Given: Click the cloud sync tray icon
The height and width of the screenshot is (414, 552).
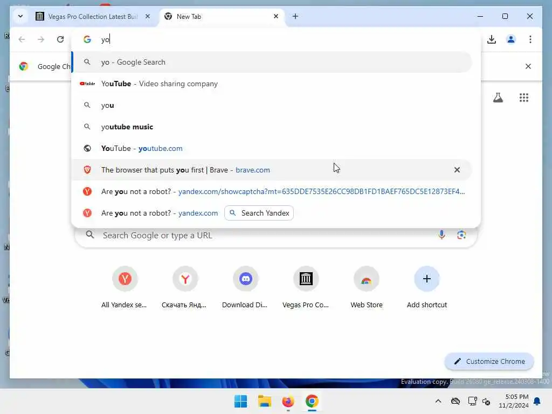Looking at the screenshot, I should point(455,401).
